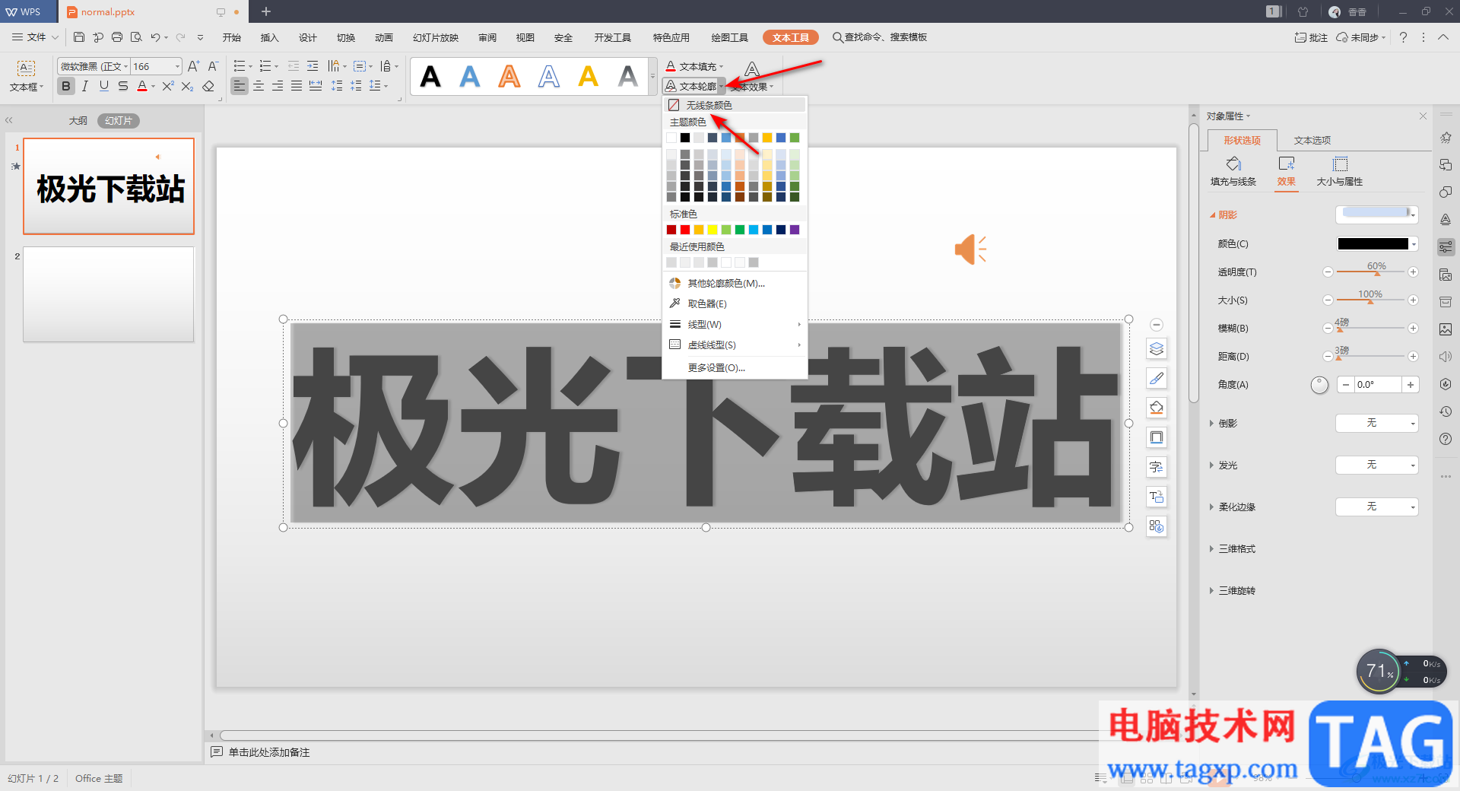Choose no line color option

pyautogui.click(x=735, y=105)
